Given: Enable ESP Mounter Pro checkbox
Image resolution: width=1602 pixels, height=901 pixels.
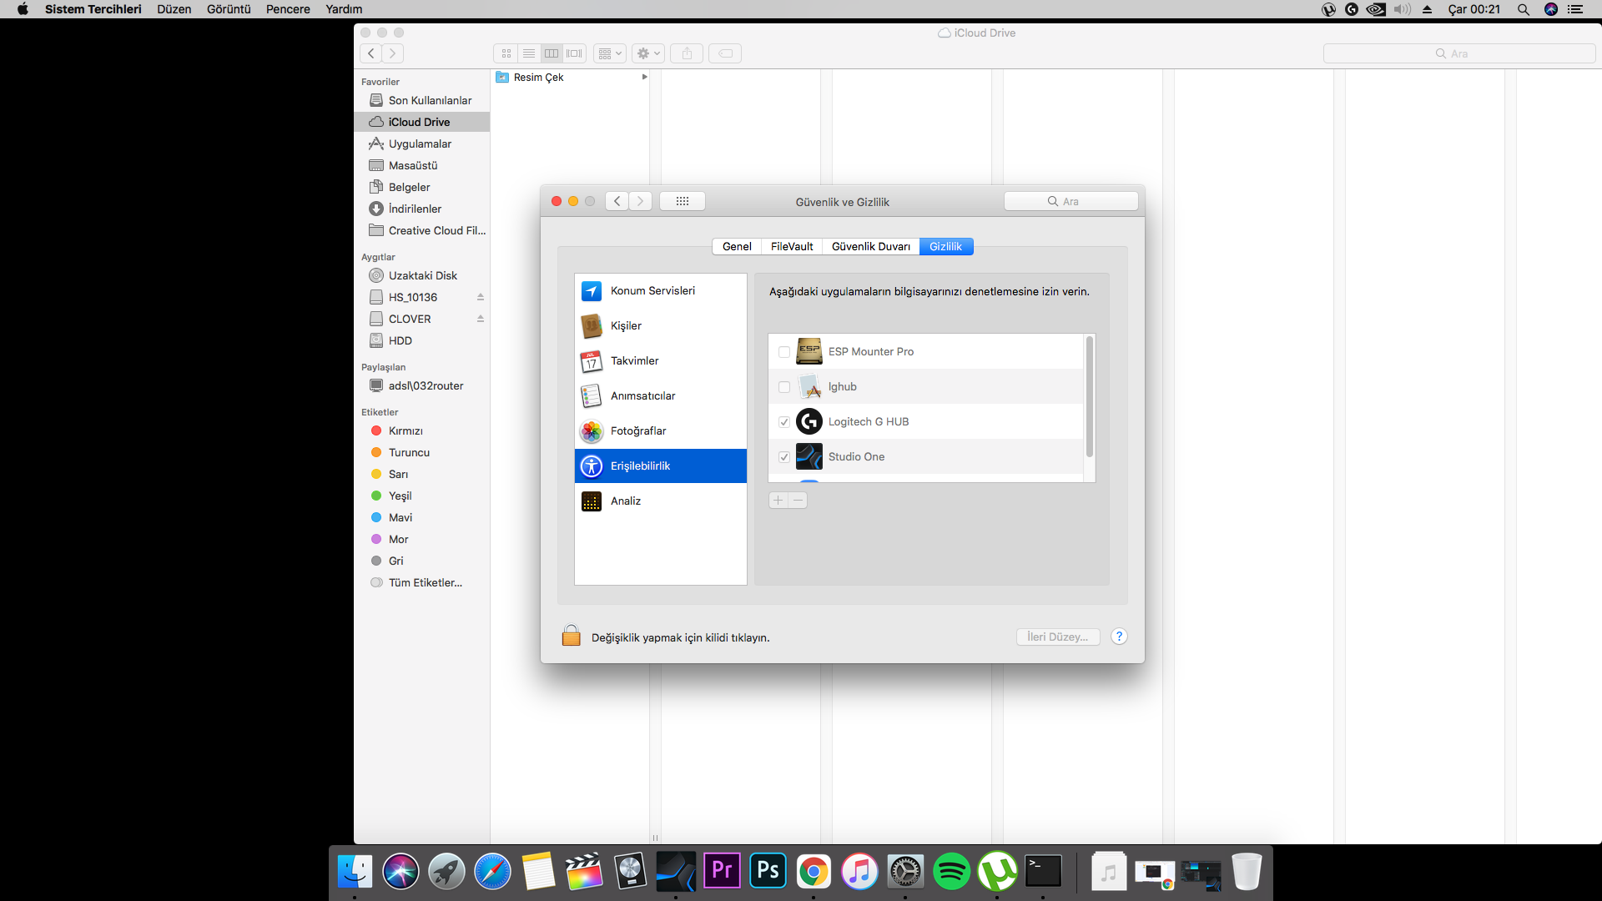Looking at the screenshot, I should 784,352.
